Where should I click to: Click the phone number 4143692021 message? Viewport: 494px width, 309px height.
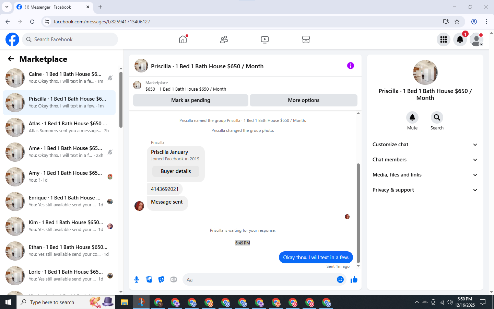tap(165, 189)
